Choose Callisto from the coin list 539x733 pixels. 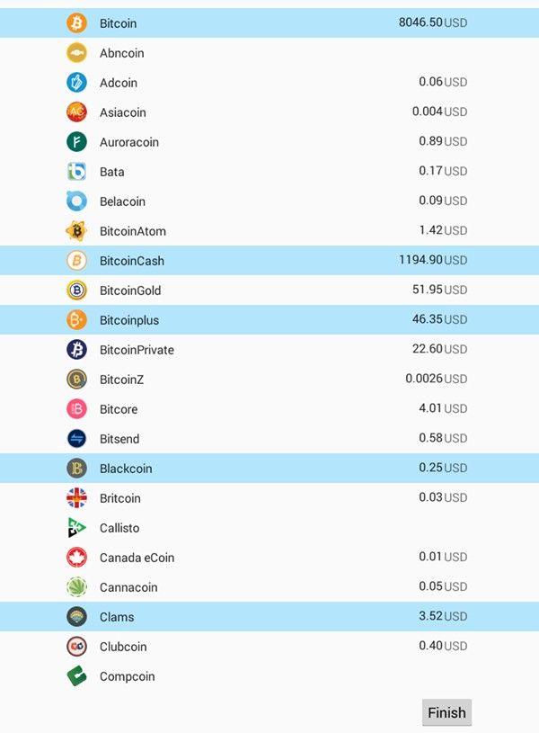pyautogui.click(x=119, y=528)
